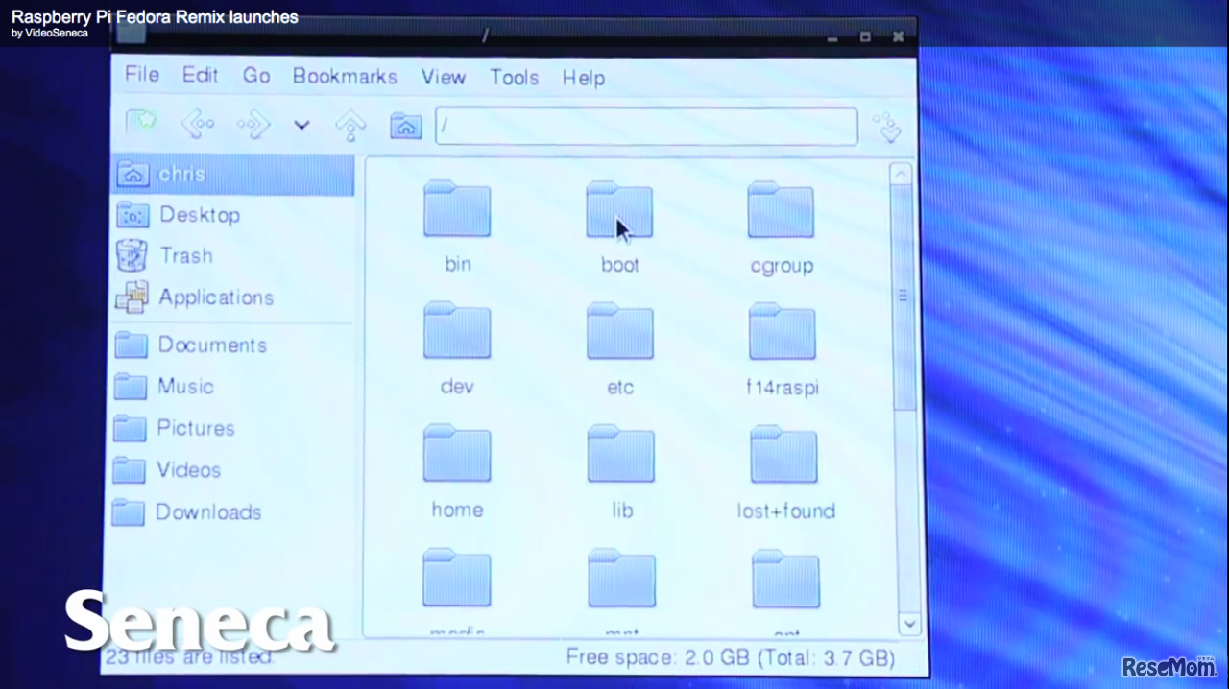Go up to parent folder

351,126
